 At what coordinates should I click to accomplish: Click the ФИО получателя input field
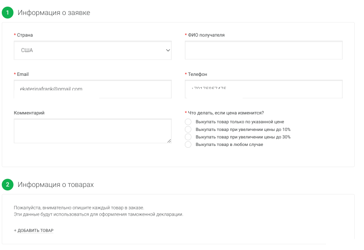tap(264, 50)
